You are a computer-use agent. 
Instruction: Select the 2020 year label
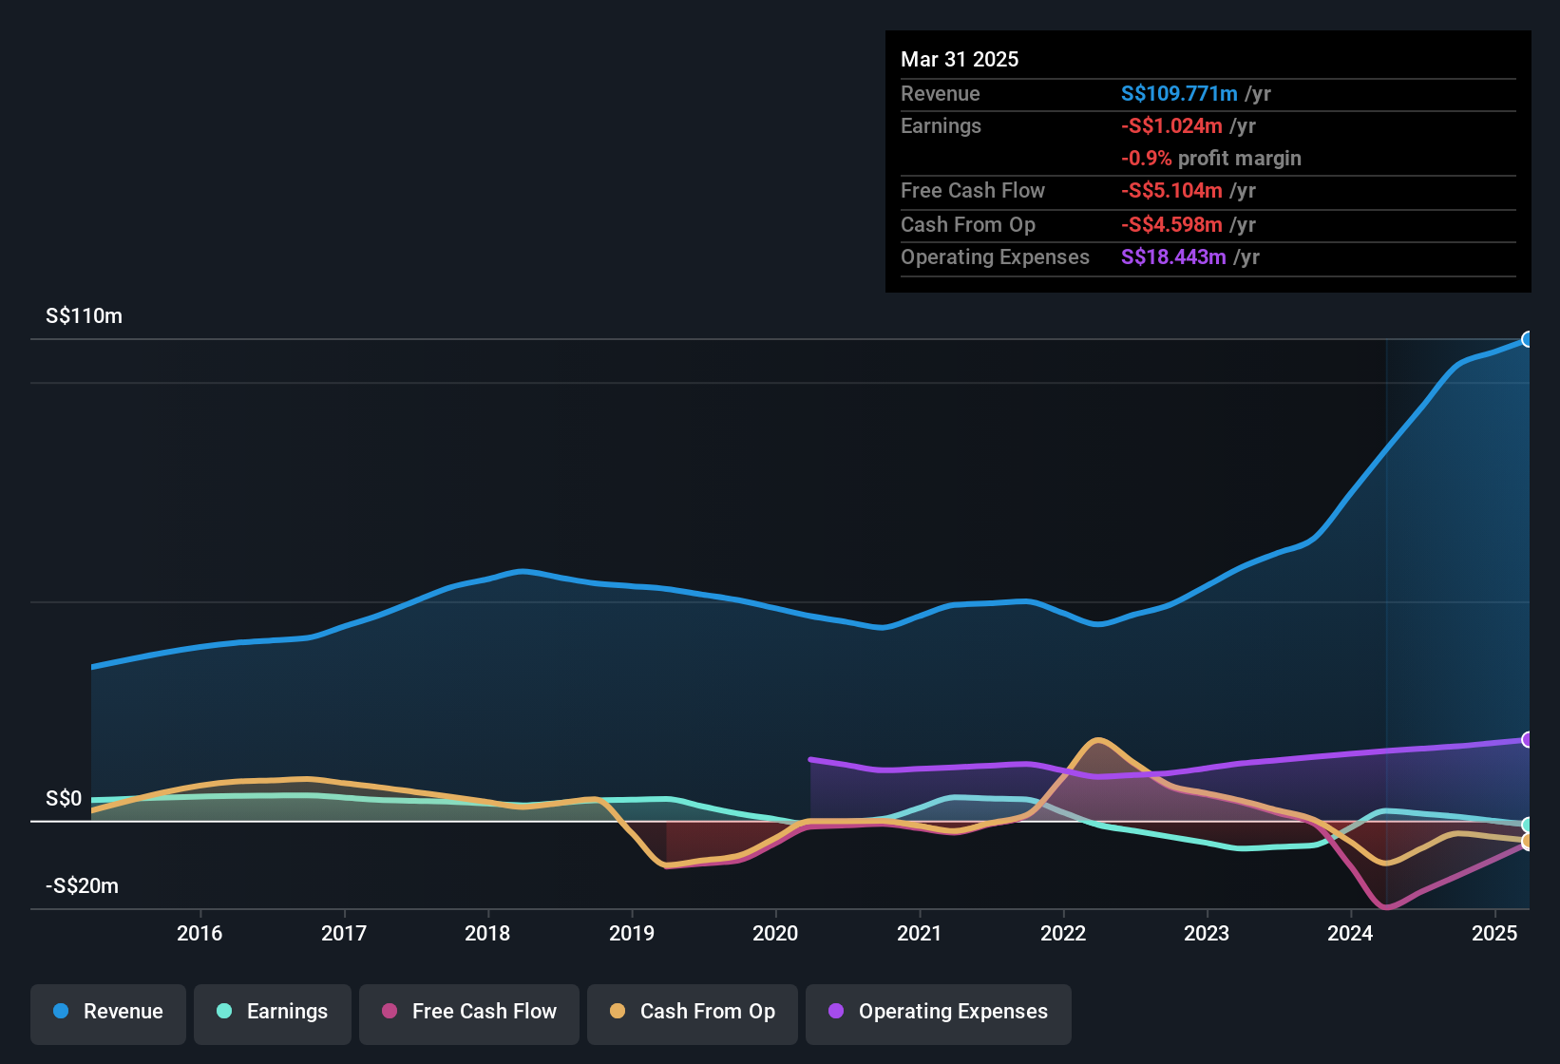coord(775,934)
